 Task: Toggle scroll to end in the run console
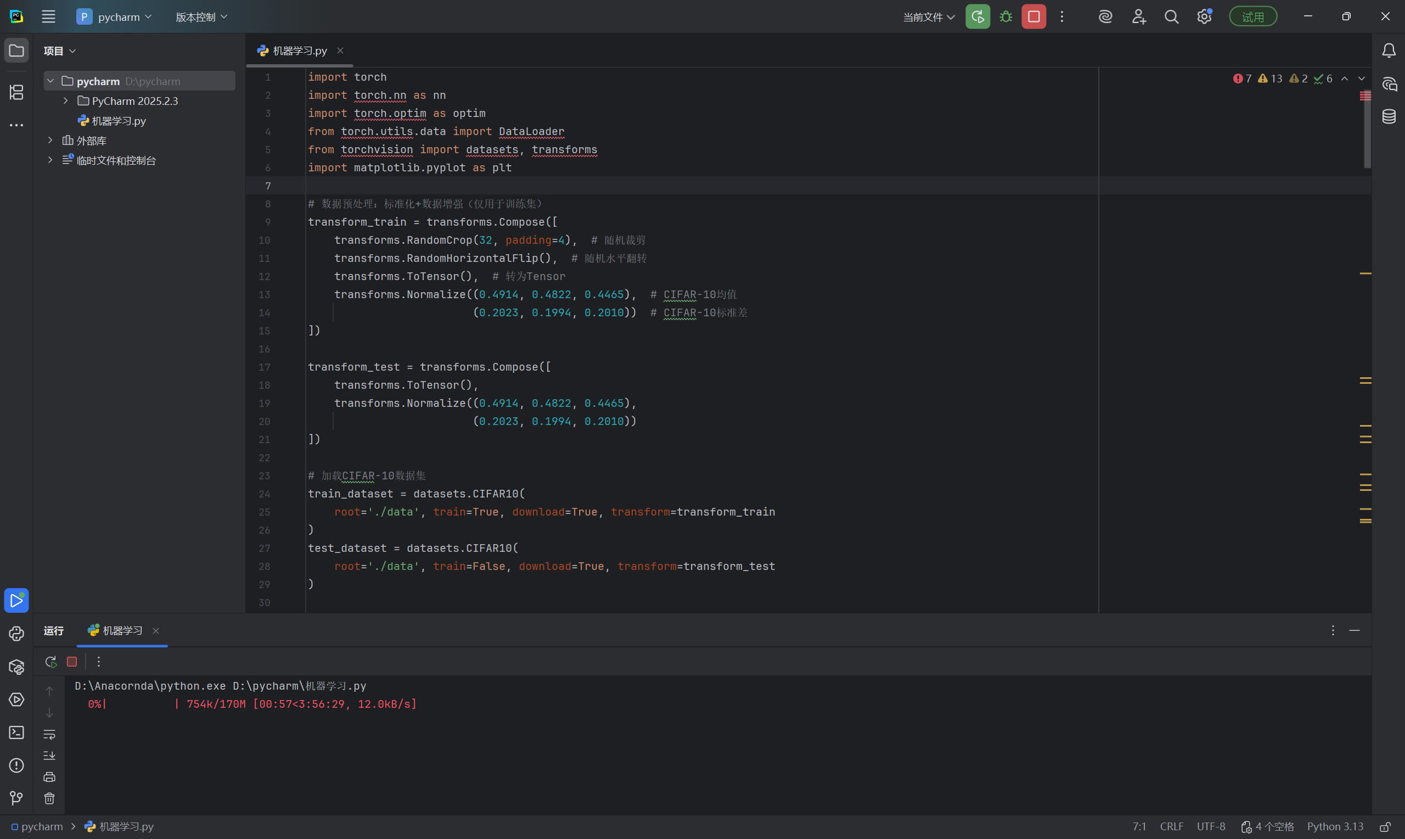49,756
